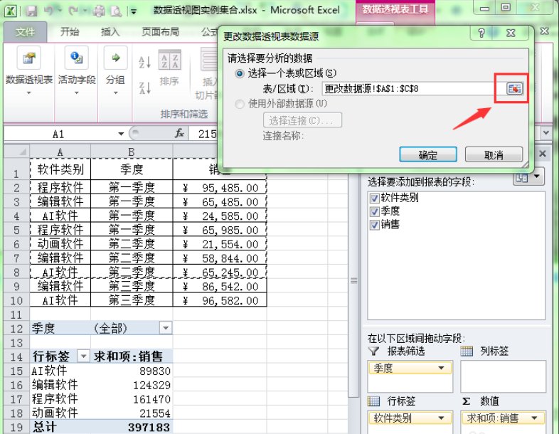Switch to the 插入 tab

110,32
